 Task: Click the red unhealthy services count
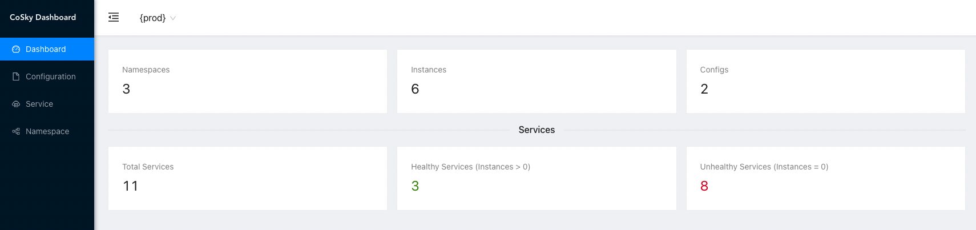coord(704,186)
